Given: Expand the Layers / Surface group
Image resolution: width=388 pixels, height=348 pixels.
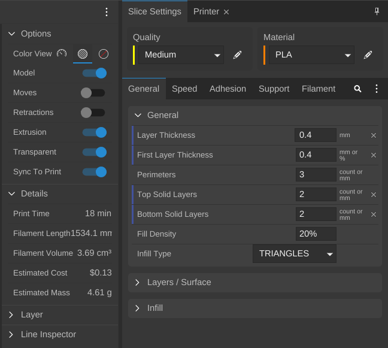Looking at the screenshot, I should pos(137,282).
